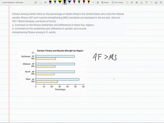Select the Northeast MS bar

[46, 58]
